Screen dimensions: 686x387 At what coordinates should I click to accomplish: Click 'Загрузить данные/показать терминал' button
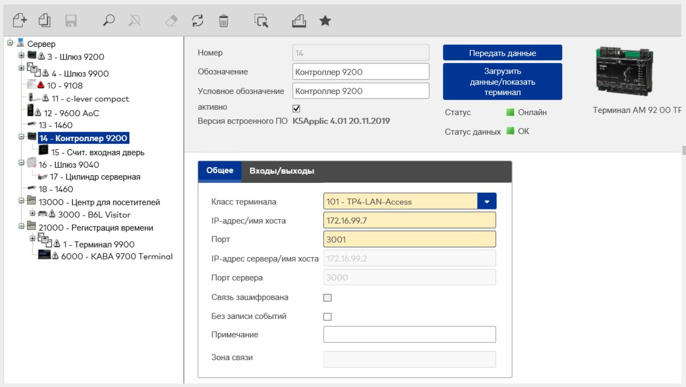click(x=502, y=82)
